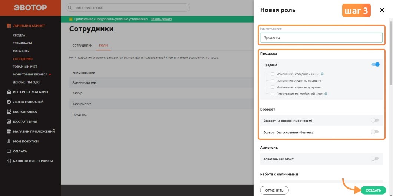Click the Работа с наличными section heading
Viewport: 393px width, 196px height.
(279, 174)
